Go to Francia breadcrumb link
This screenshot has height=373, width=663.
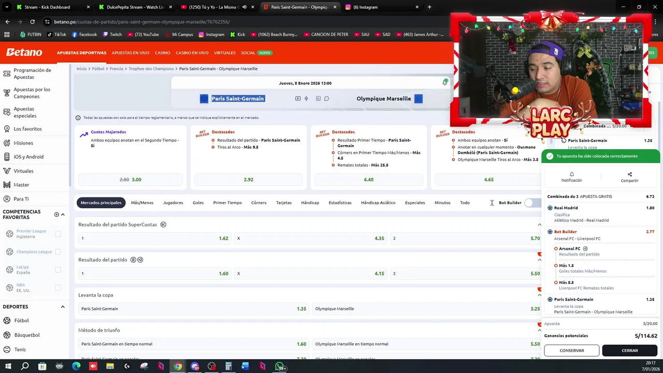pos(117,69)
